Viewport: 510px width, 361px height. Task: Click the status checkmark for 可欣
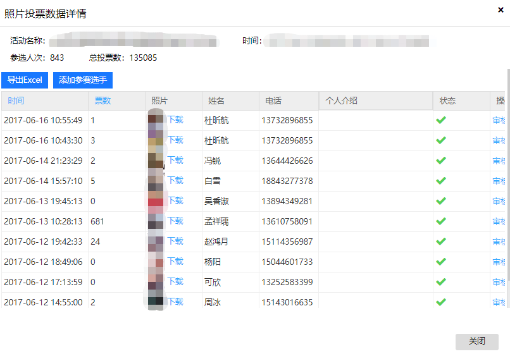441,282
